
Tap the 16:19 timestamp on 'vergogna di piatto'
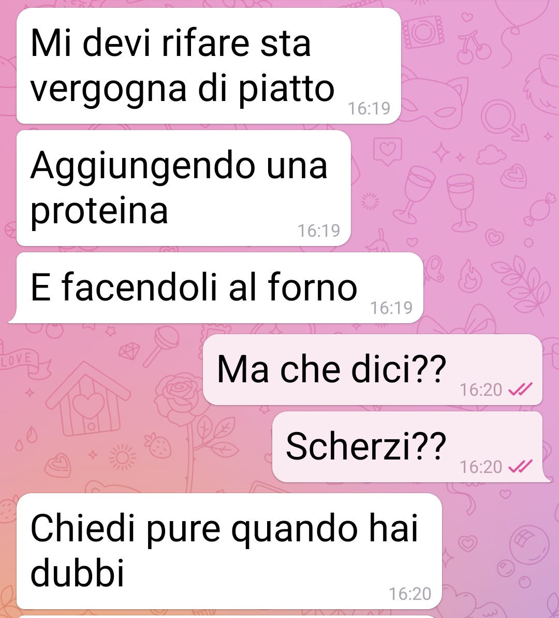point(369,108)
